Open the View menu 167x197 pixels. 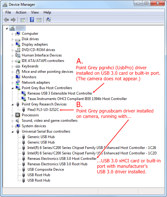[x=35, y=12]
